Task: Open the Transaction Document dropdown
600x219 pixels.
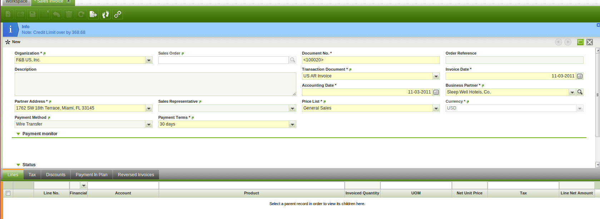Action: point(436,76)
